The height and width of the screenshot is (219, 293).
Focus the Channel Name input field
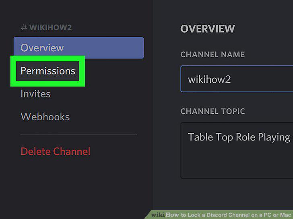coord(237,79)
